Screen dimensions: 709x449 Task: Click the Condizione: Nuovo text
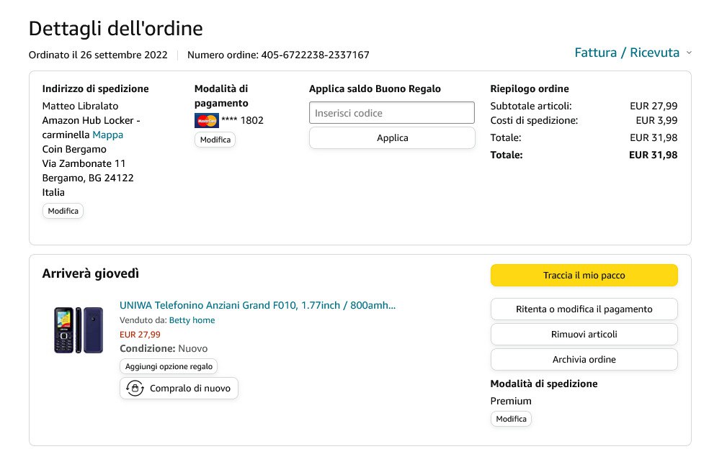pos(164,349)
